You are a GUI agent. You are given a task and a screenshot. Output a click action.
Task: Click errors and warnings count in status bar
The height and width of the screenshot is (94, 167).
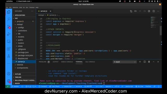[31, 86]
